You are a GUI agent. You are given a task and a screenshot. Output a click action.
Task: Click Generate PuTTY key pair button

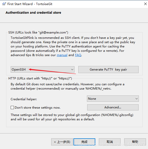point(108,70)
